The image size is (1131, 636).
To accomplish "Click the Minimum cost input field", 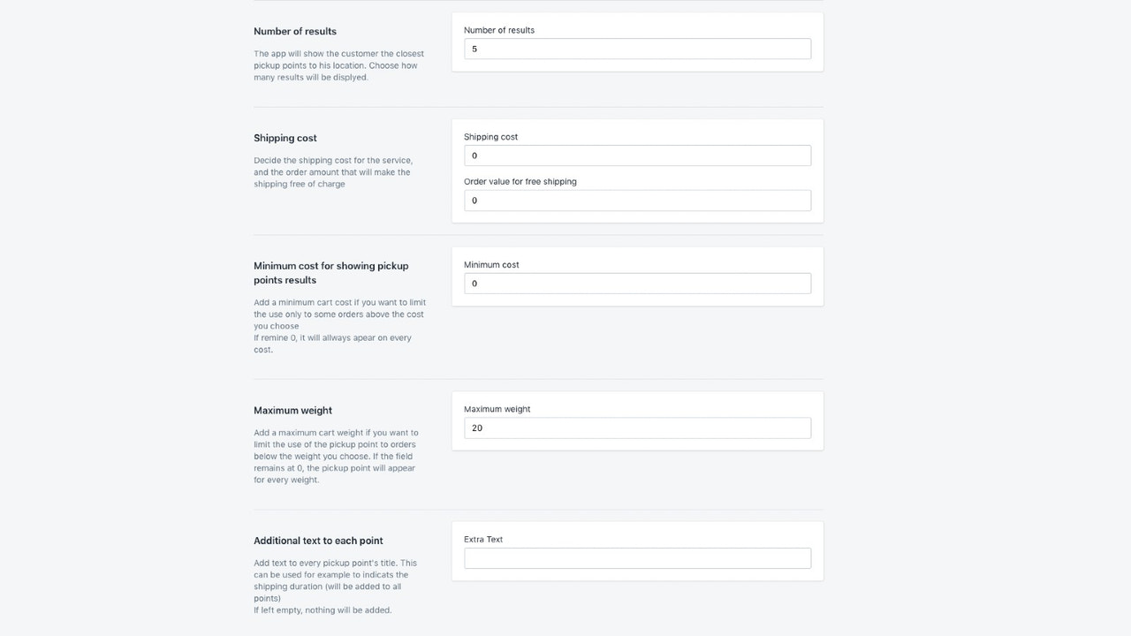I will [636, 283].
